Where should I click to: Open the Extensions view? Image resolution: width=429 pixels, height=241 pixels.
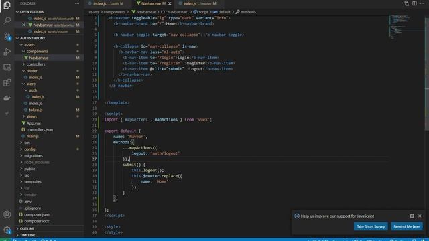(x=7, y=82)
